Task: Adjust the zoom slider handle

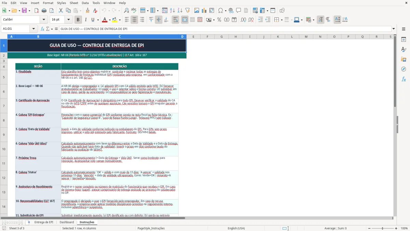Action: point(382,228)
